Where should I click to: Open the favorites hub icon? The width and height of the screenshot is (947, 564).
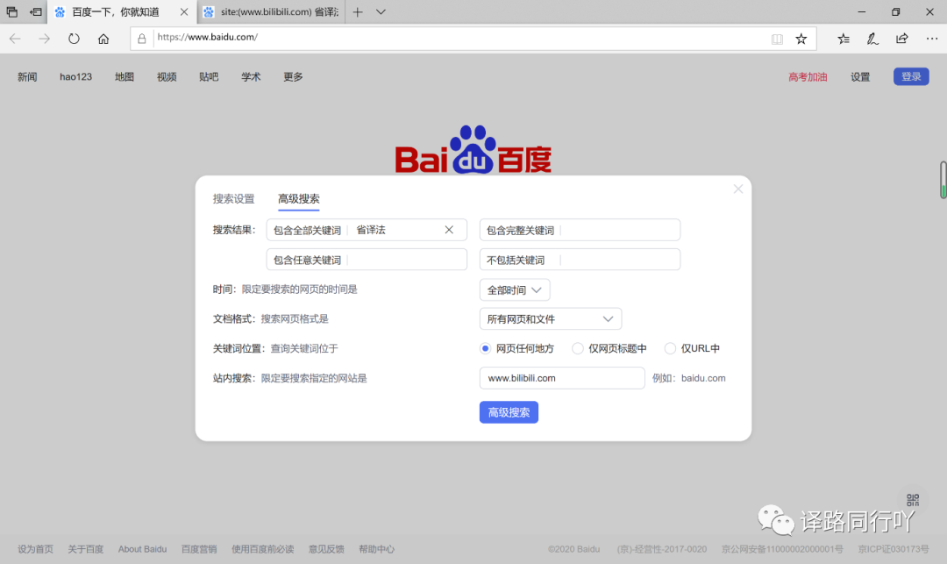pos(844,39)
